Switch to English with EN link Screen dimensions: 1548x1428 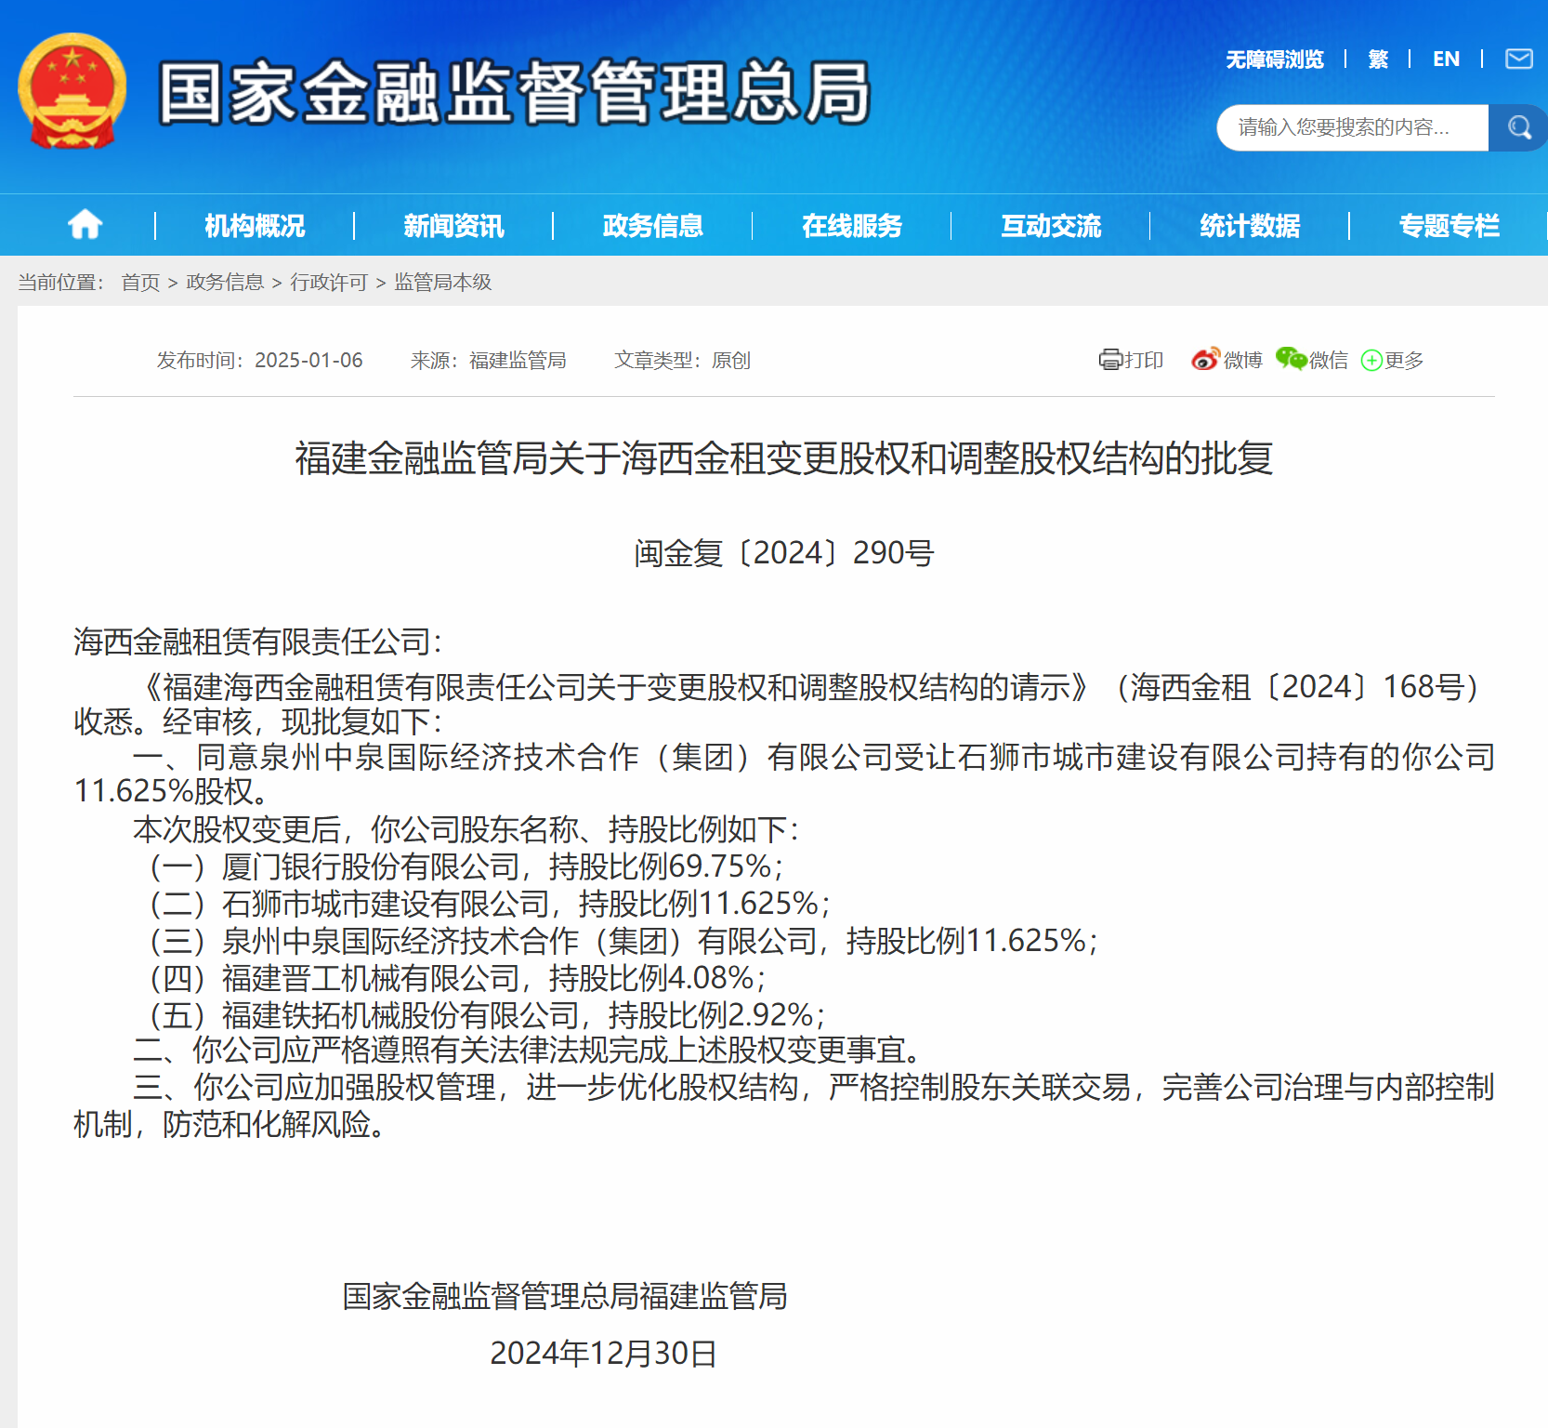pyautogui.click(x=1445, y=59)
